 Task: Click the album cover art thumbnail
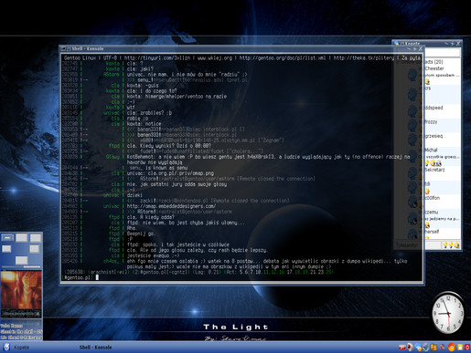[x=21, y=294]
